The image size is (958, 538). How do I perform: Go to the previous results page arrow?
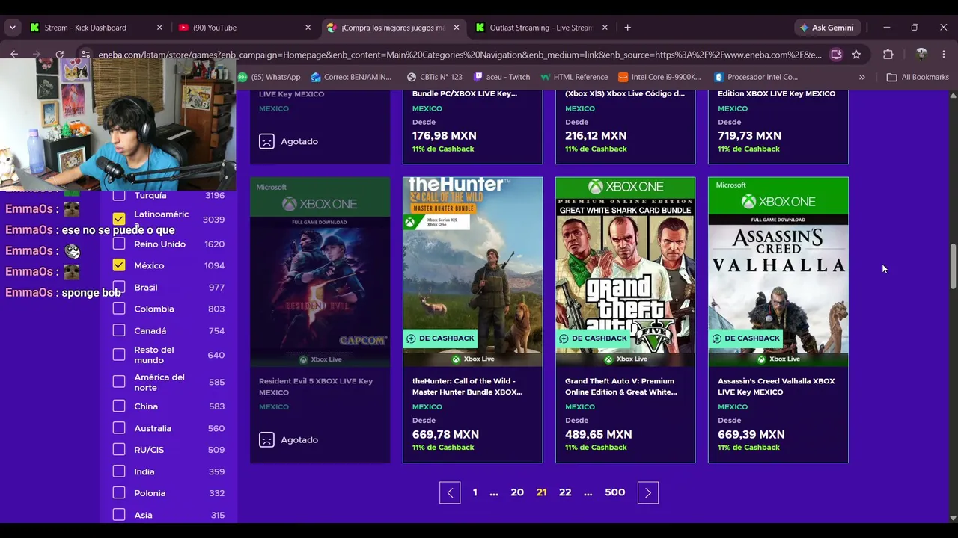click(450, 492)
